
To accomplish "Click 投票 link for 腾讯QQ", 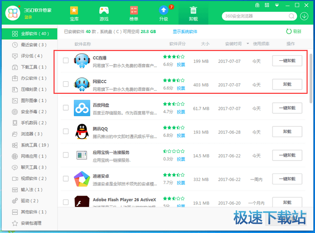I will coord(181,135).
